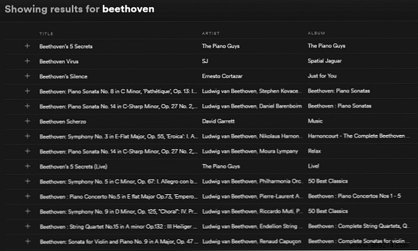Viewport: 418px width, 251px height.
Task: Open album Beethoven: Piano Sonatas for Pathétique
Action: (339, 91)
